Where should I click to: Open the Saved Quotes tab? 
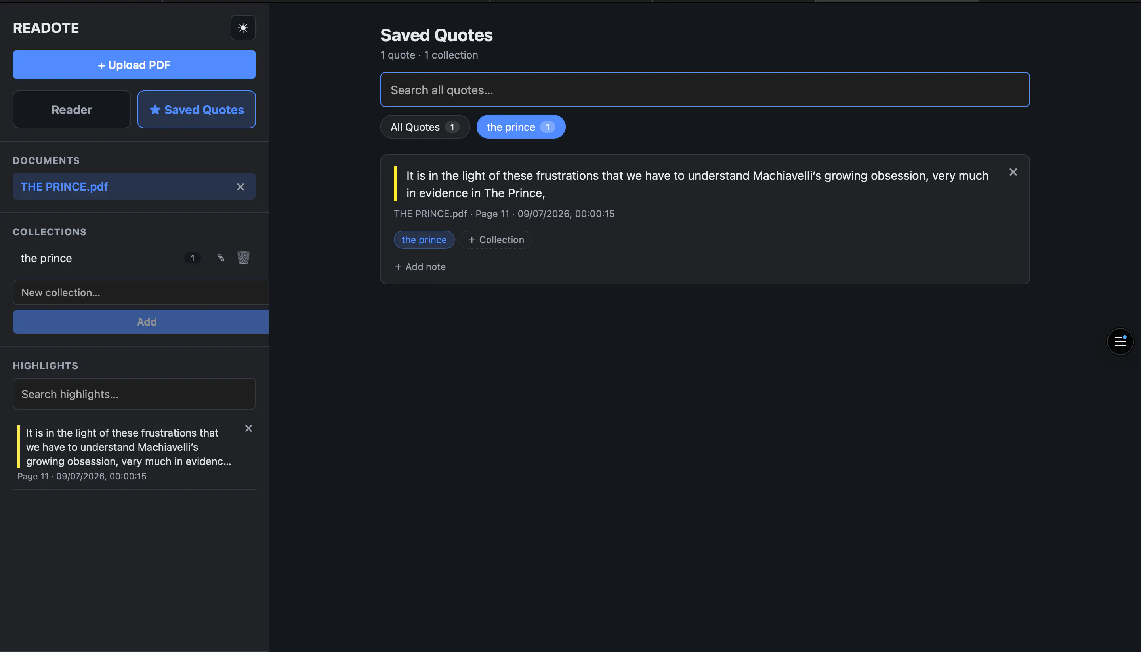(x=197, y=109)
